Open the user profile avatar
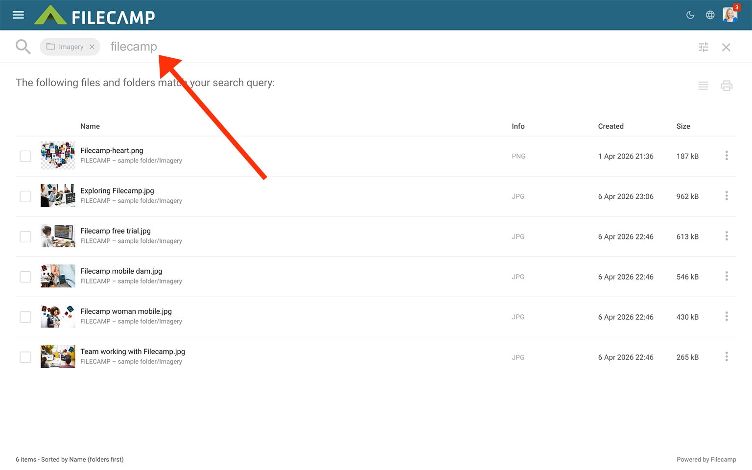 pyautogui.click(x=729, y=15)
